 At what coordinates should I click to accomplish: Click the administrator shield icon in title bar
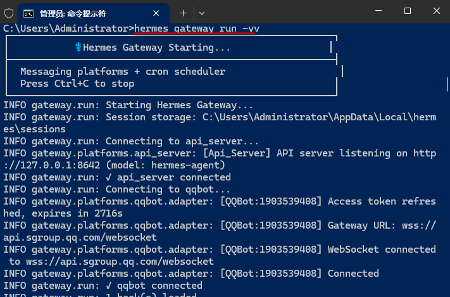(x=9, y=13)
